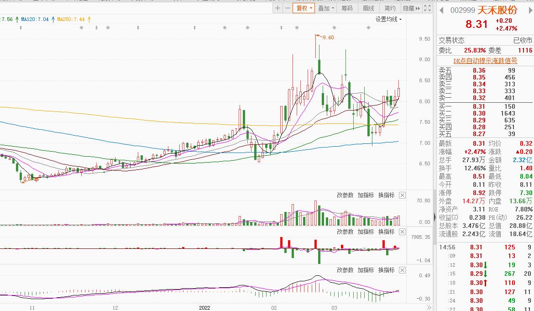Click 换指标 in the volume panel

[x=386, y=195]
